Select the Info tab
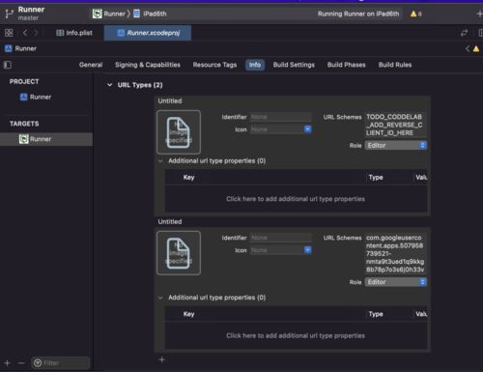This screenshot has height=372, width=483. (255, 65)
